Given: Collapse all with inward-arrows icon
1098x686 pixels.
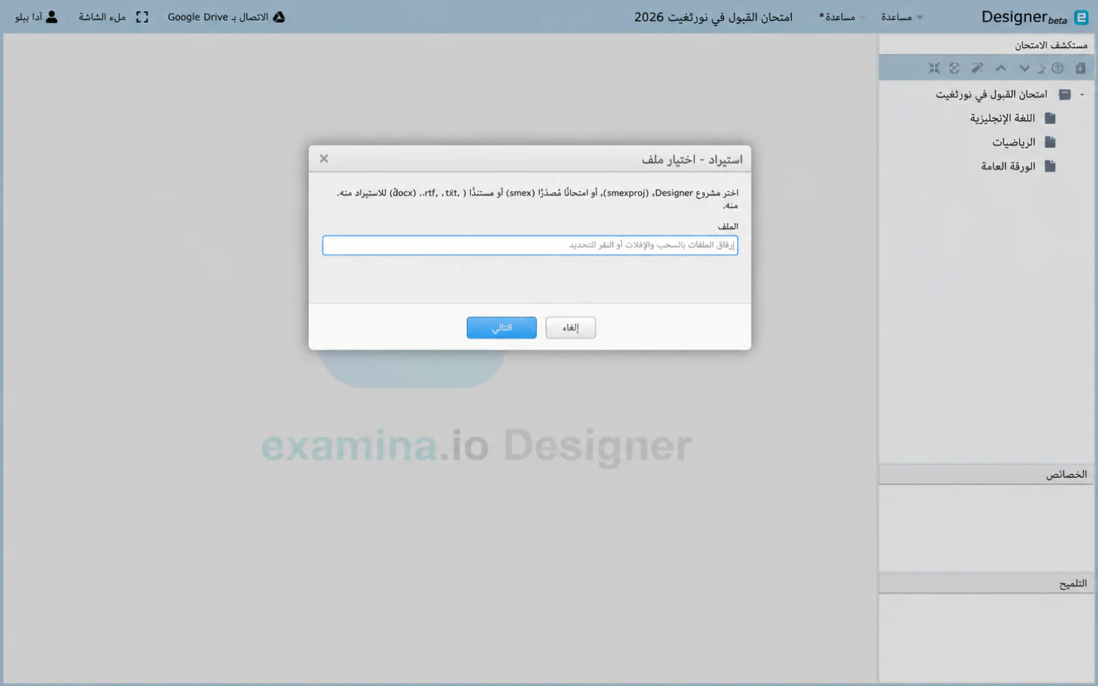Looking at the screenshot, I should point(934,68).
